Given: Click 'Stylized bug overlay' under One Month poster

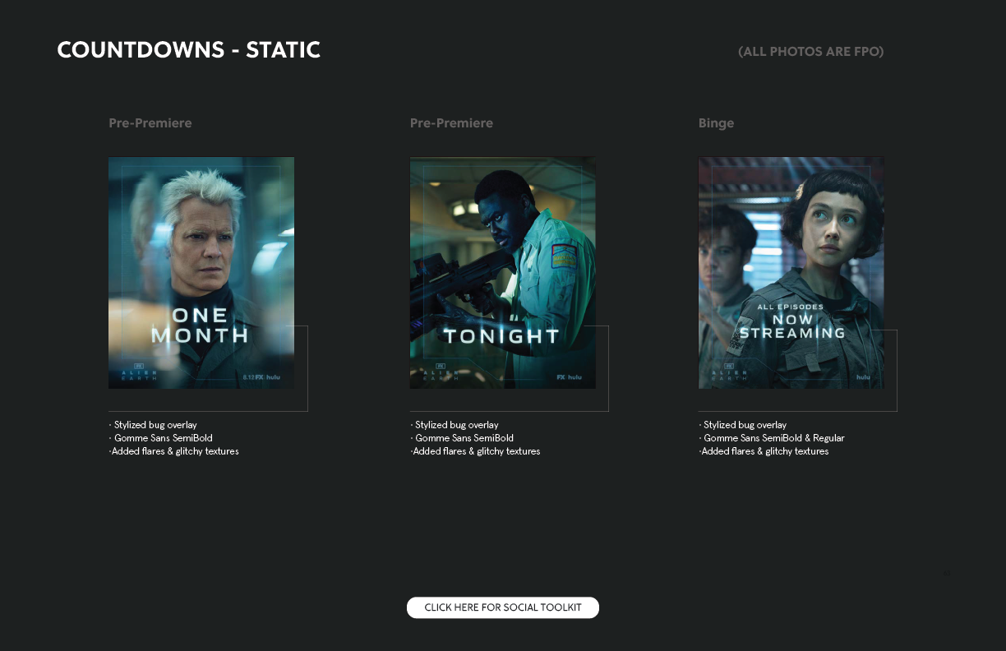Looking at the screenshot, I should pos(154,425).
